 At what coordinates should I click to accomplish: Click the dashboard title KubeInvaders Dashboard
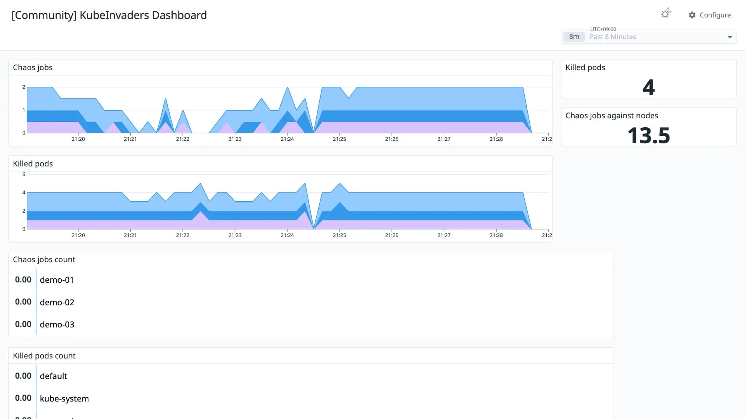point(109,15)
